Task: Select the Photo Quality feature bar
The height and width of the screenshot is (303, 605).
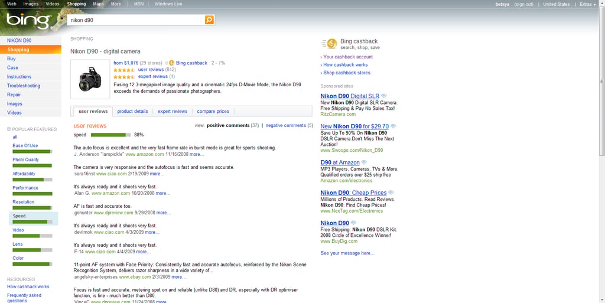Action: 32,165
